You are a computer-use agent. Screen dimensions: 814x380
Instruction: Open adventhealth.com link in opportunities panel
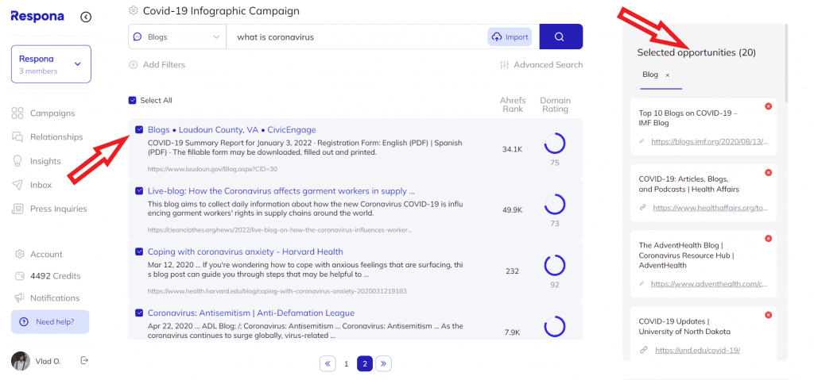709,284
